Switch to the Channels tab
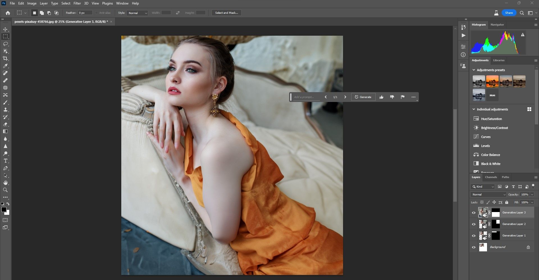Screen dimensions: 539x280 pos(491,177)
